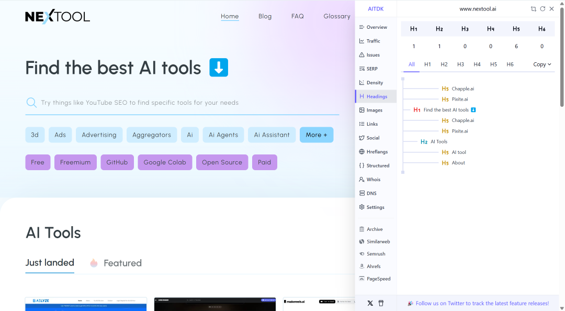Switch to the H1 filter tab
Screen dimensions: 565x311
427,64
